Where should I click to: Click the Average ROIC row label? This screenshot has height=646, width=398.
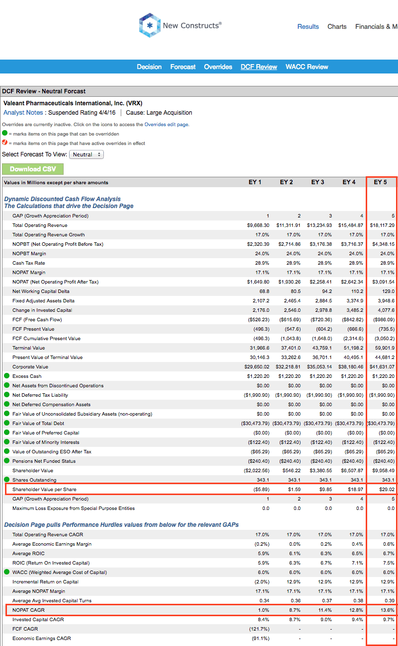[x=28, y=553]
